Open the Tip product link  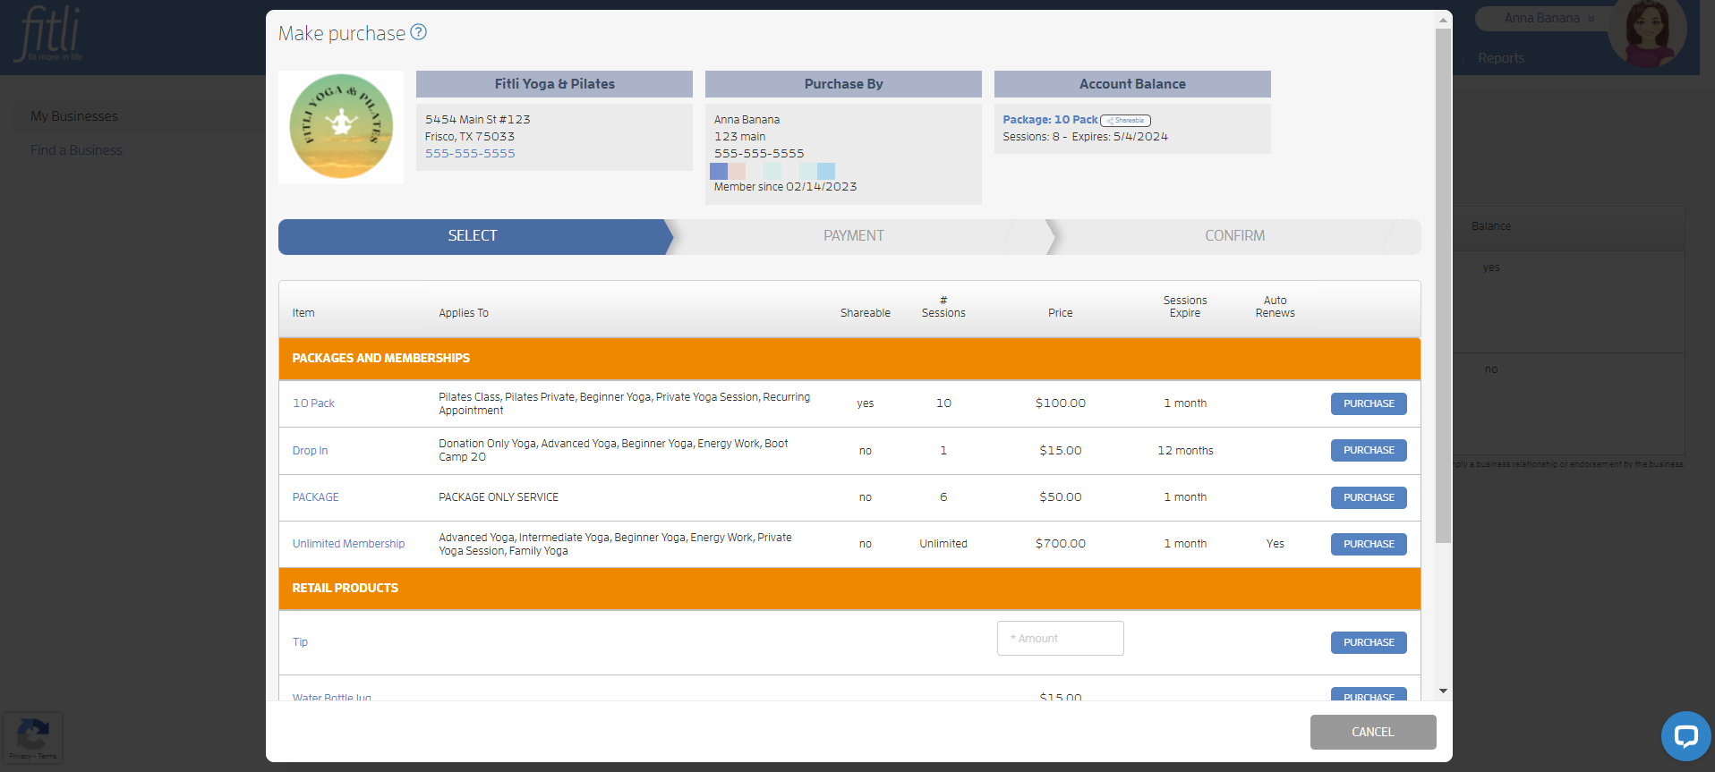point(300,642)
